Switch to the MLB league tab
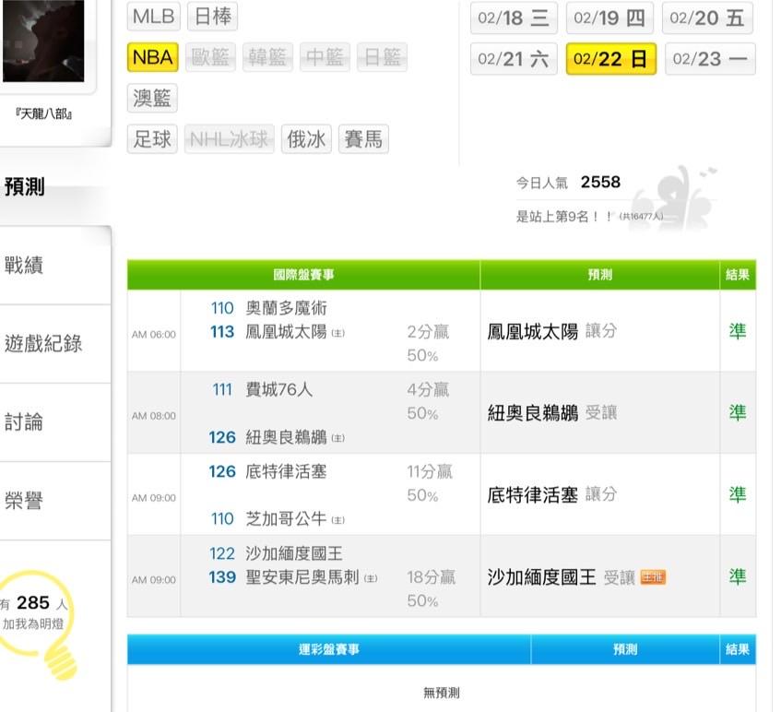The image size is (781, 712). click(153, 17)
